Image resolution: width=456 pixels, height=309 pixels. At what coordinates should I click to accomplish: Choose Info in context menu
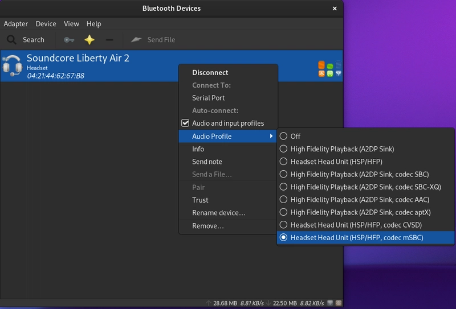[228, 149]
